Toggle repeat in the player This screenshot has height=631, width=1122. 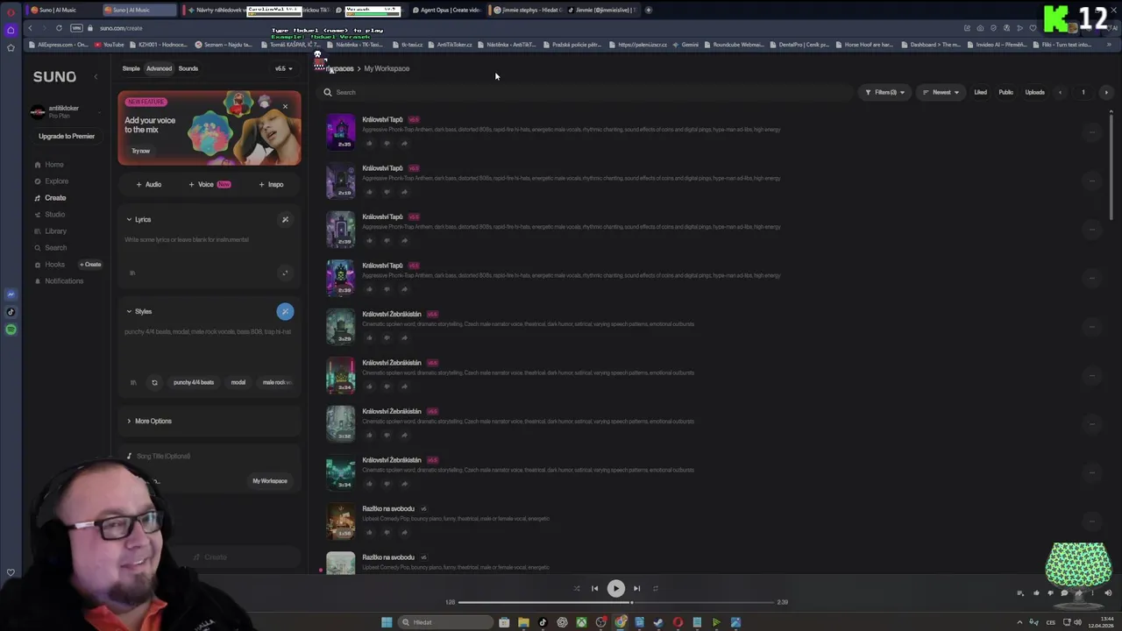pos(655,589)
